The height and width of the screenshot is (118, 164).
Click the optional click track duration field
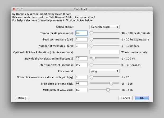pyautogui.click(x=104, y=52)
